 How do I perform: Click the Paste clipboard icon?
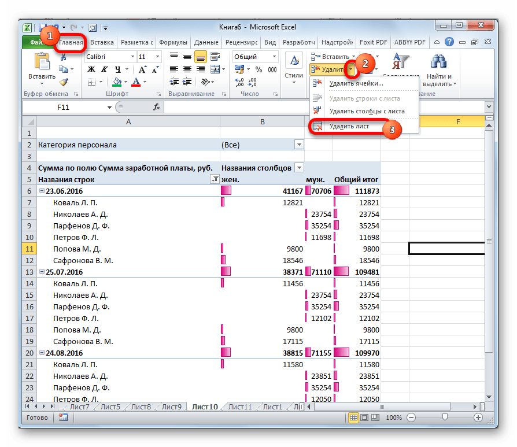(42, 62)
